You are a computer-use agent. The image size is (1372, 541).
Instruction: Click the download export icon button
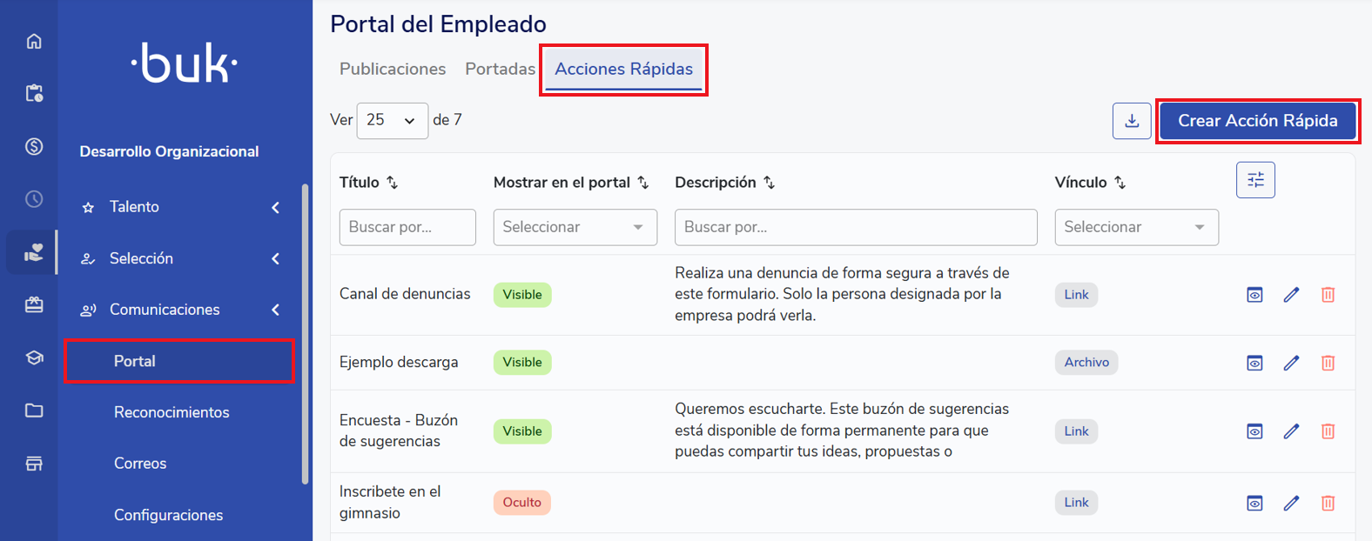[1132, 121]
